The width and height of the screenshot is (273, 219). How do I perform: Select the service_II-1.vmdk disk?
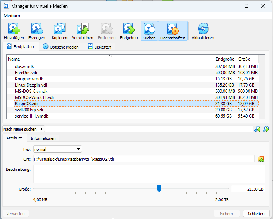133,116
